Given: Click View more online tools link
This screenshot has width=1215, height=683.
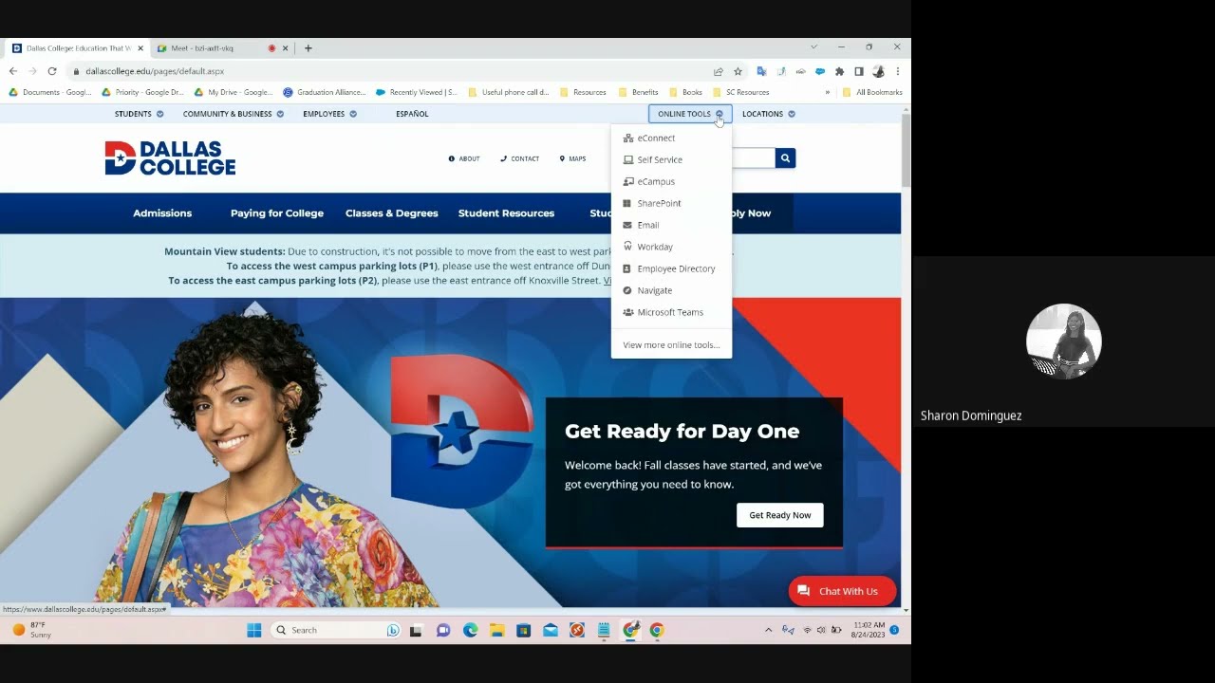Looking at the screenshot, I should [671, 345].
